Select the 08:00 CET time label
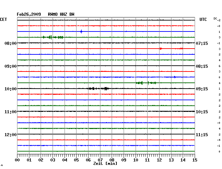 pyautogui.click(x=11, y=43)
